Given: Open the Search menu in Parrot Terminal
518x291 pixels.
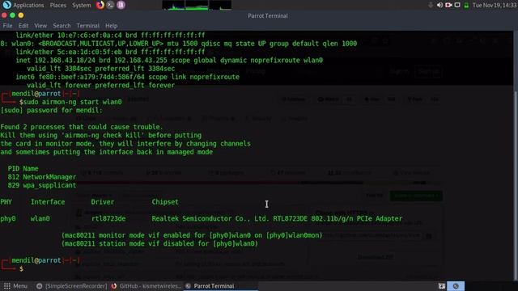Looking at the screenshot, I should point(62,25).
